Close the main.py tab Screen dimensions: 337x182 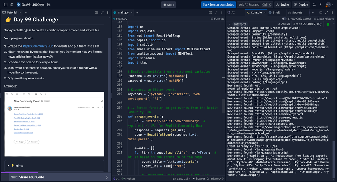click(132, 13)
